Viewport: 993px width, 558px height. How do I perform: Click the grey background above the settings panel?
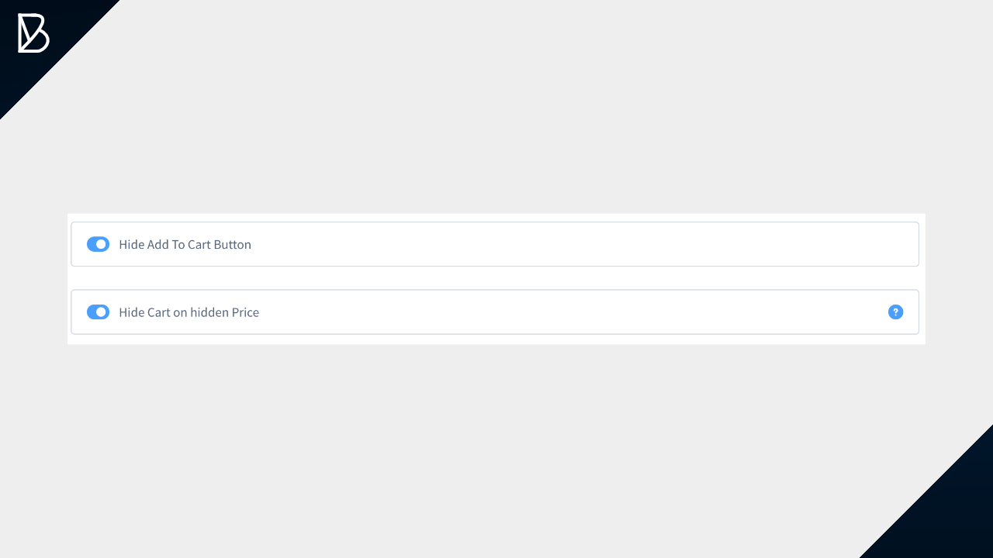(496, 139)
